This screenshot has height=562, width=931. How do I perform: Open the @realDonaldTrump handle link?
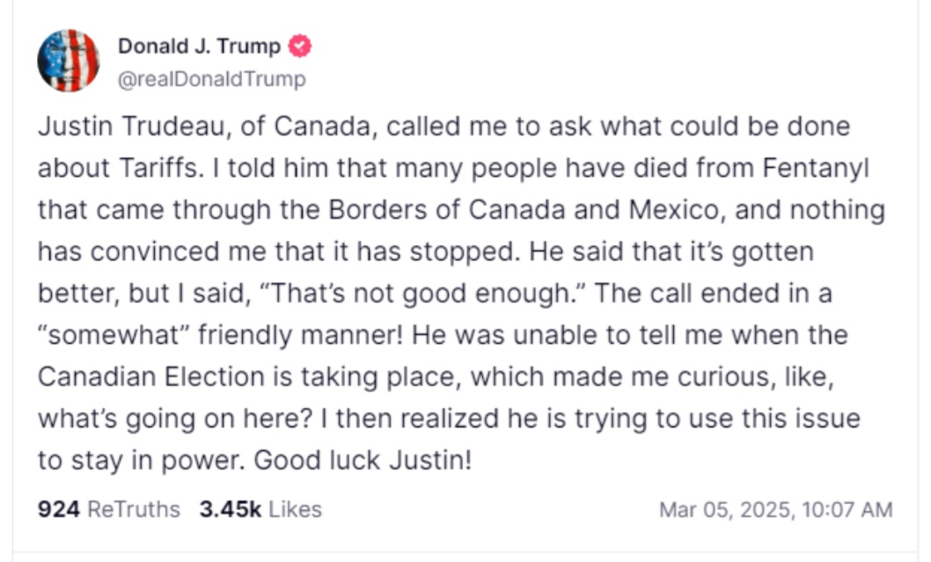pyautogui.click(x=212, y=79)
